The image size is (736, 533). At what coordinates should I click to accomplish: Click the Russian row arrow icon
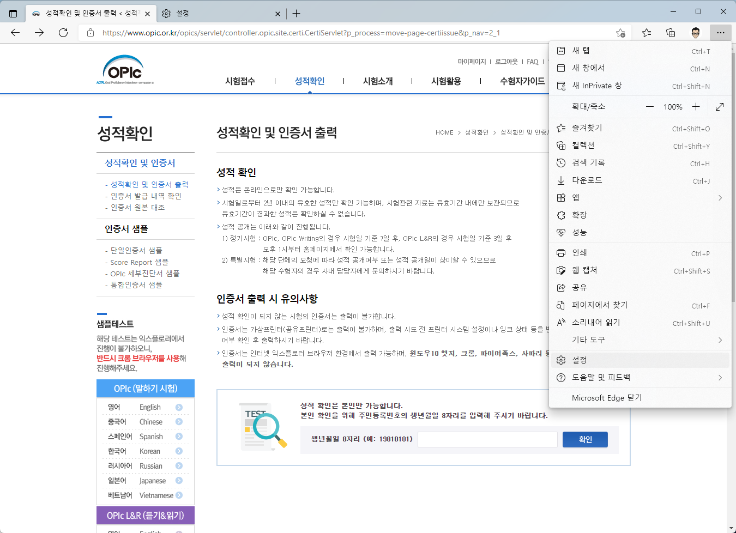point(179,466)
